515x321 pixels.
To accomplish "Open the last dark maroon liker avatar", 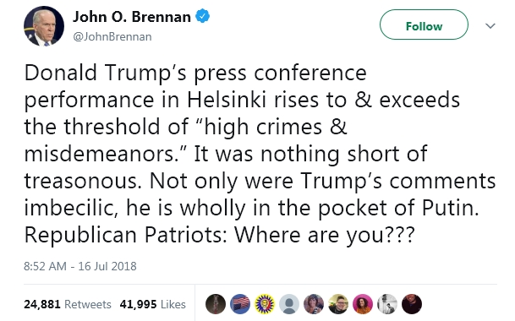I will click(412, 304).
